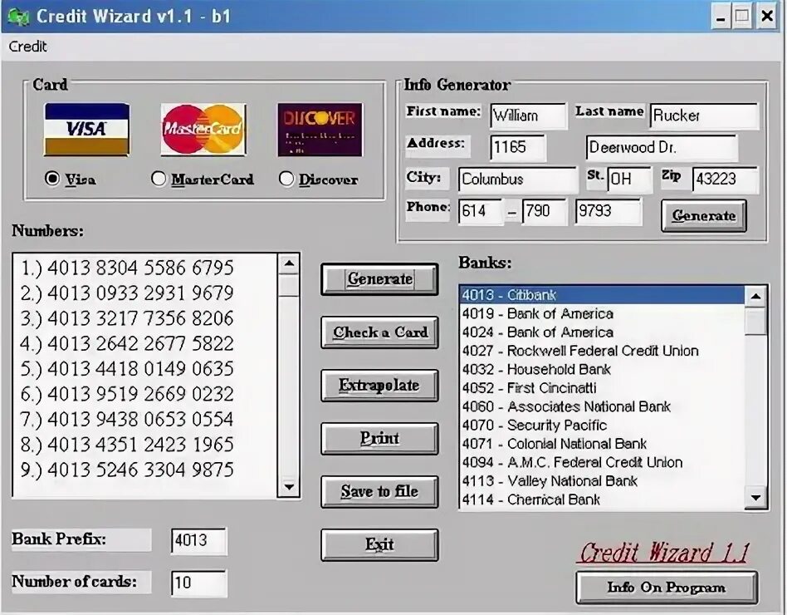Click the phone prefix field 790
The height and width of the screenshot is (615, 787).
point(545,211)
